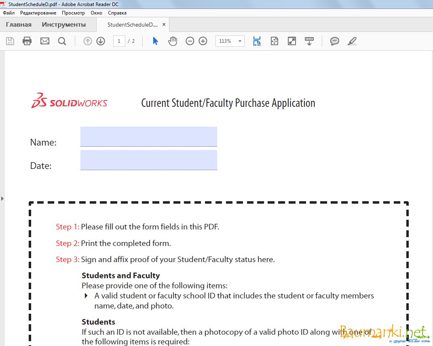Close the StudentScheduleD document tab

coord(164,25)
